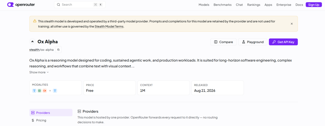Open the Apps nav item
The image size is (325, 126).
268,5
